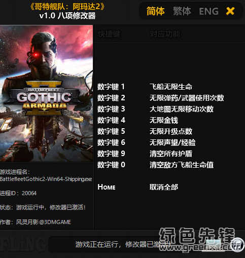
Task: Switch language to 简体
Action: click(x=155, y=11)
